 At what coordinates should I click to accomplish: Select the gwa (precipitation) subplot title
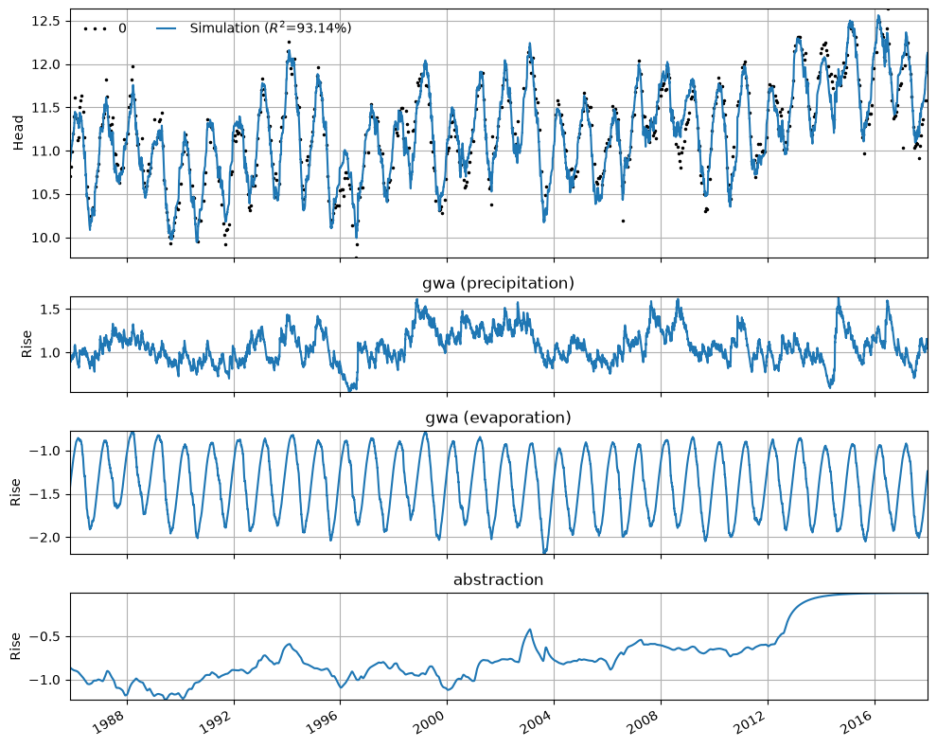(498, 283)
